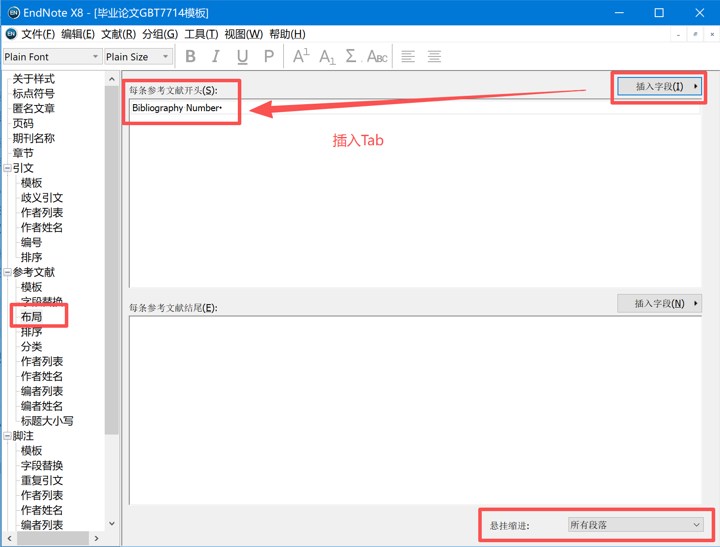The height and width of the screenshot is (547, 720).
Task: Select 匿名文章 in the tree
Action: (x=34, y=109)
